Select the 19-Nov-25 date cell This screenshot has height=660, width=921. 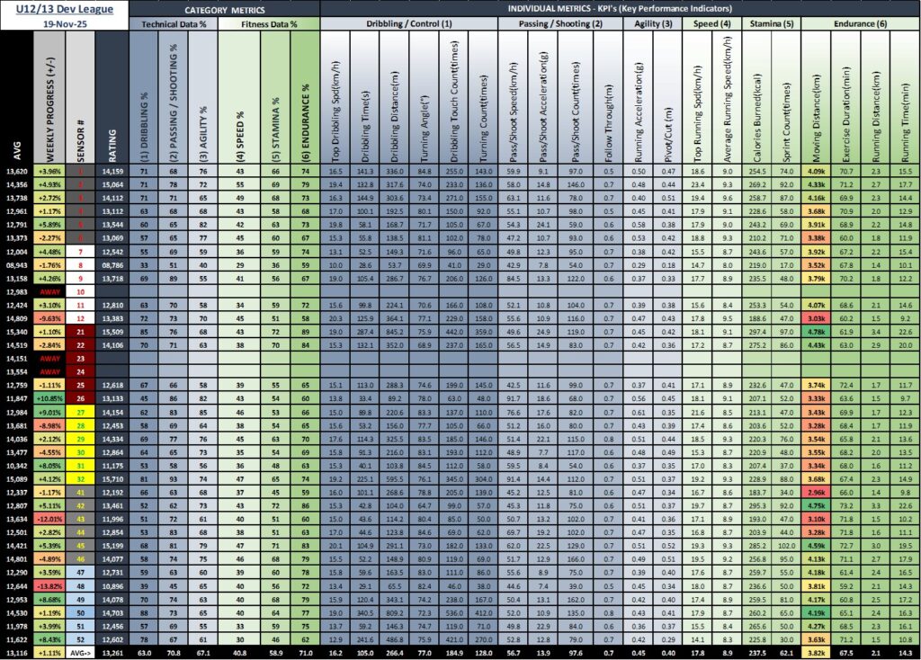(x=65, y=24)
